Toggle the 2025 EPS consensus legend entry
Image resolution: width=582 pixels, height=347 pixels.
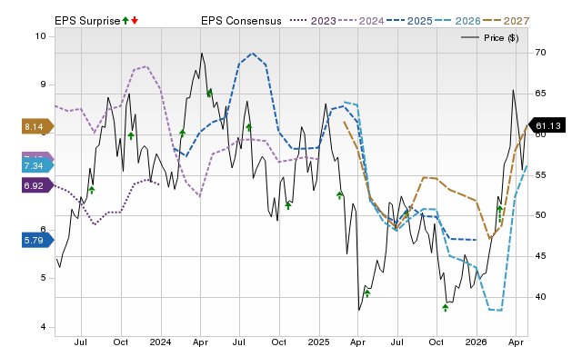[409, 21]
